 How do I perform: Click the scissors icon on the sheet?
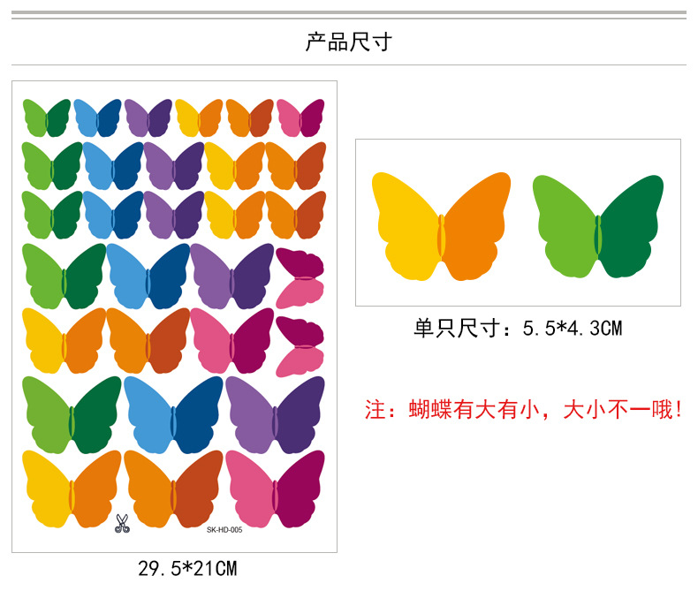point(122,524)
